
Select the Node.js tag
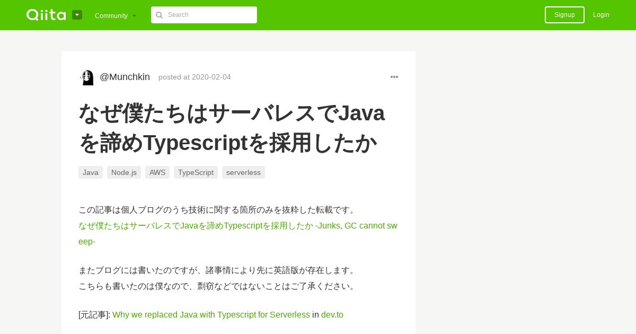[124, 172]
